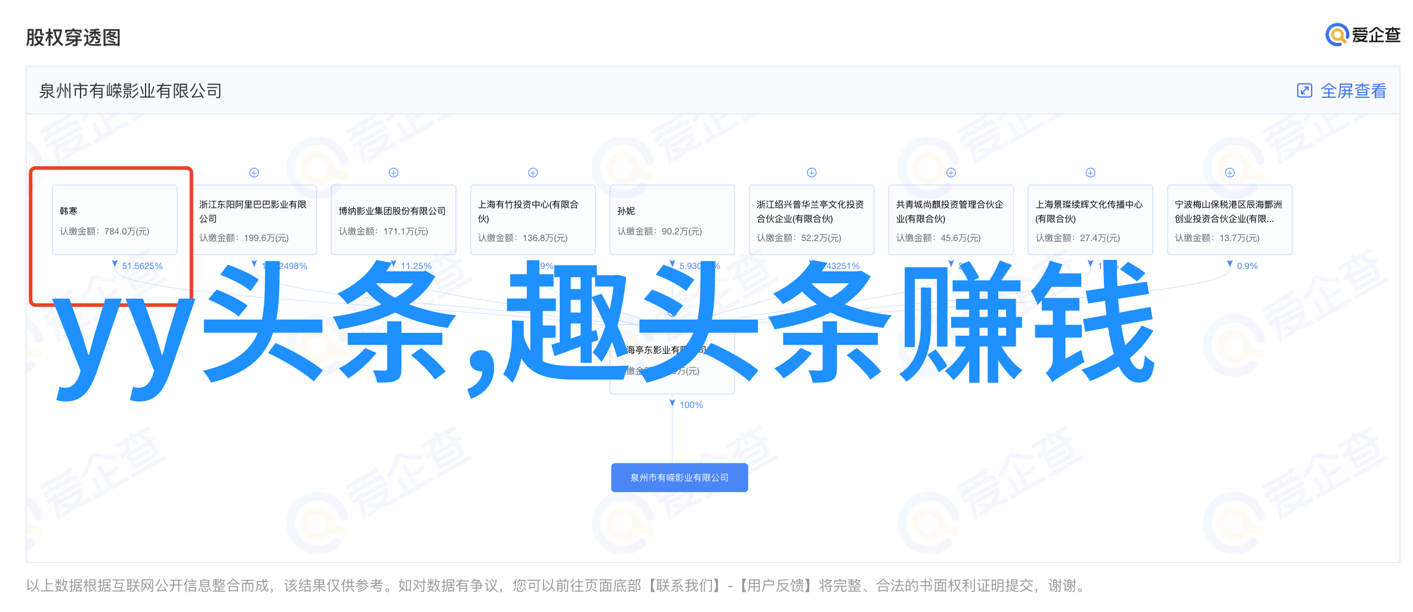1413x612 pixels.
Task: Select the 韩寒 shareholder card
Action: point(115,220)
